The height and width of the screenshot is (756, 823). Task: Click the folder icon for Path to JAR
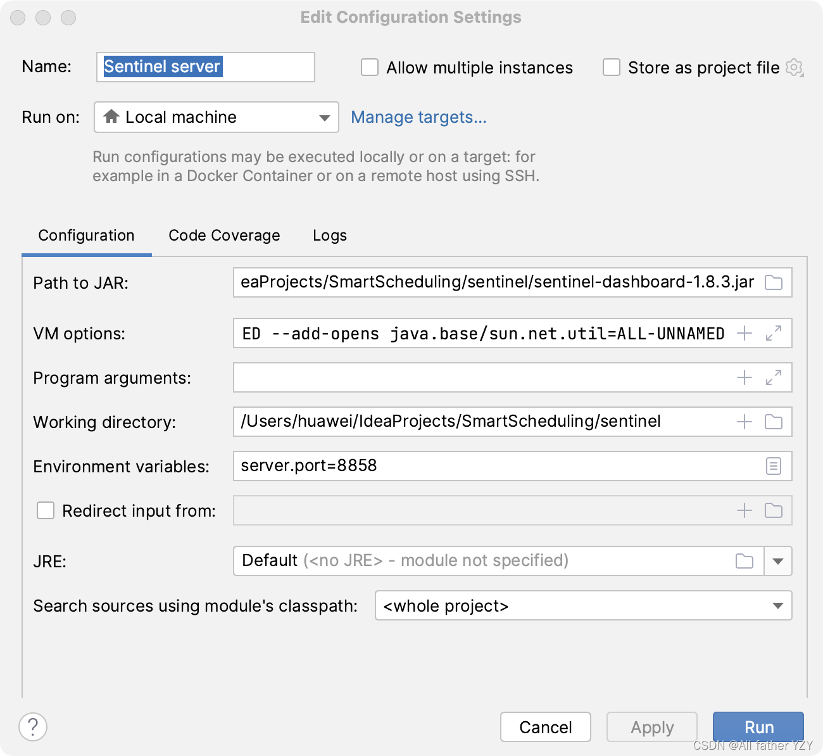773,282
